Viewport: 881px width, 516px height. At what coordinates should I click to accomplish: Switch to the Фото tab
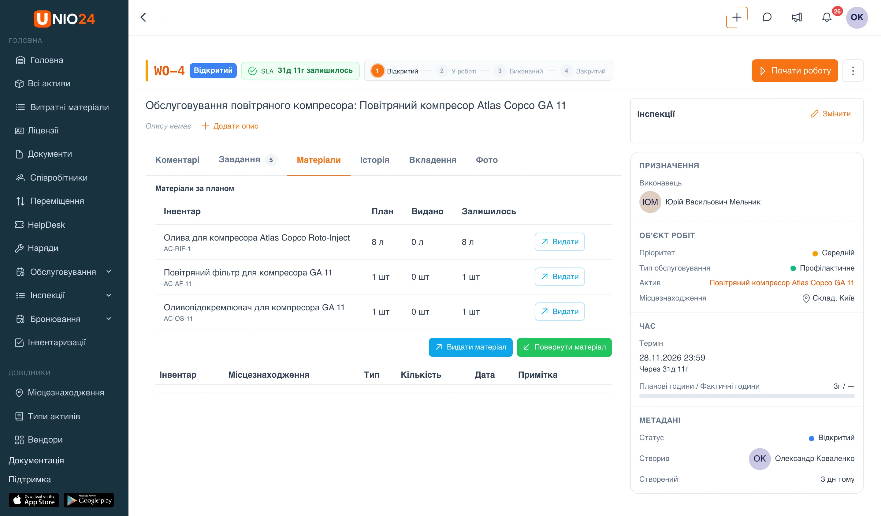coord(487,160)
